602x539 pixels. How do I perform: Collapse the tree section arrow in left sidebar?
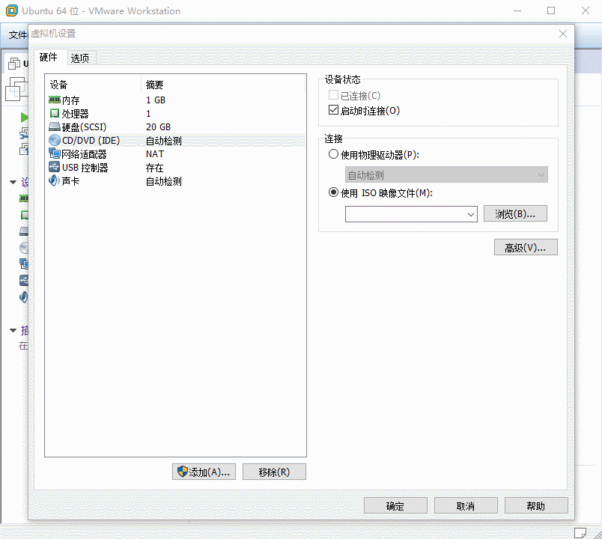13,182
